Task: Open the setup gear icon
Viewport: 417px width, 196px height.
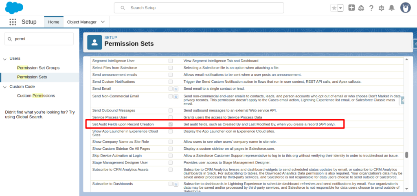Action: coord(381,8)
